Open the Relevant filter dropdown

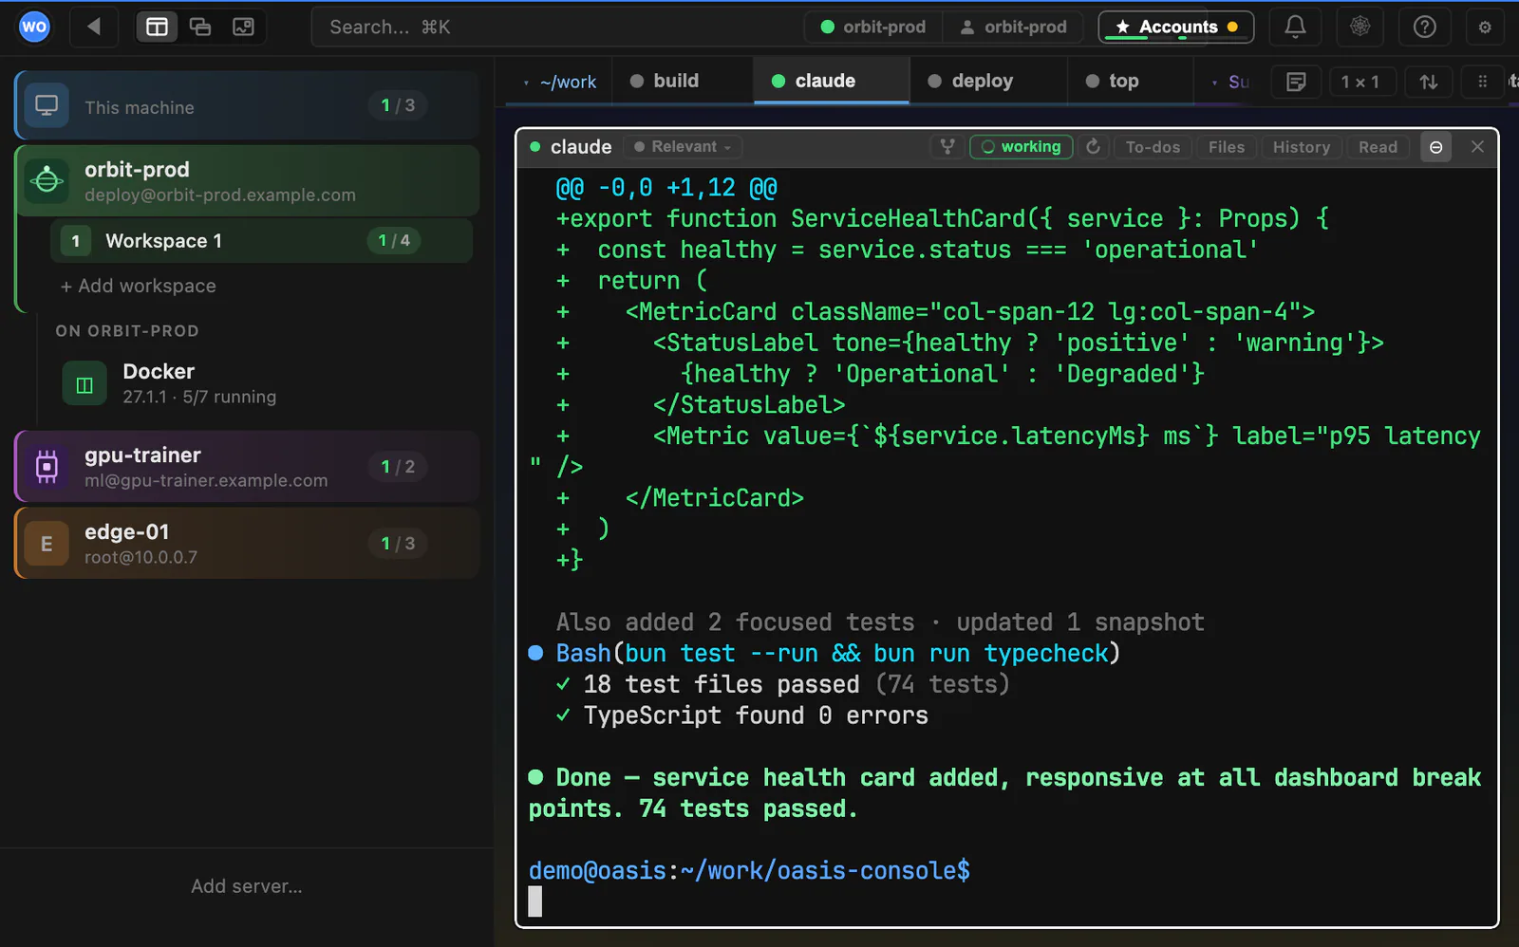point(684,147)
